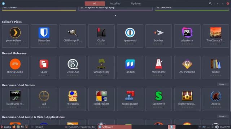The image size is (231, 129).
Task: Open the plexmediaserver app tile
Action: tap(15, 36)
